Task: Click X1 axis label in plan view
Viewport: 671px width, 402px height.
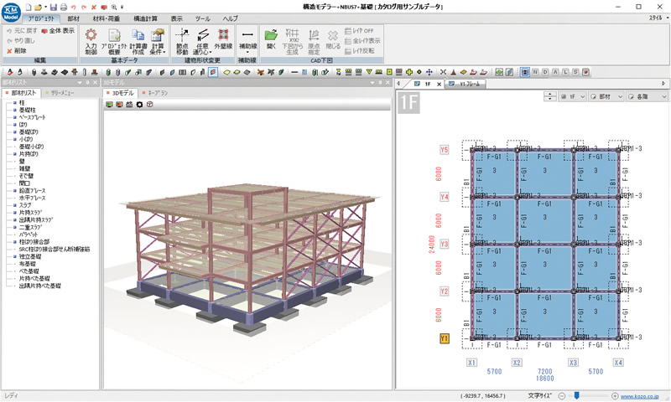Action: click(471, 363)
